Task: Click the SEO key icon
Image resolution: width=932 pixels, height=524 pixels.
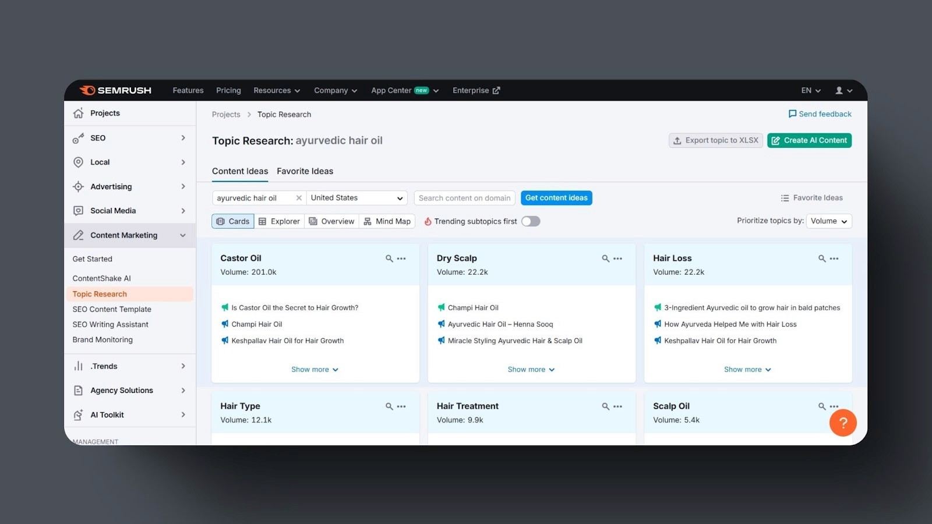Action: click(x=78, y=138)
